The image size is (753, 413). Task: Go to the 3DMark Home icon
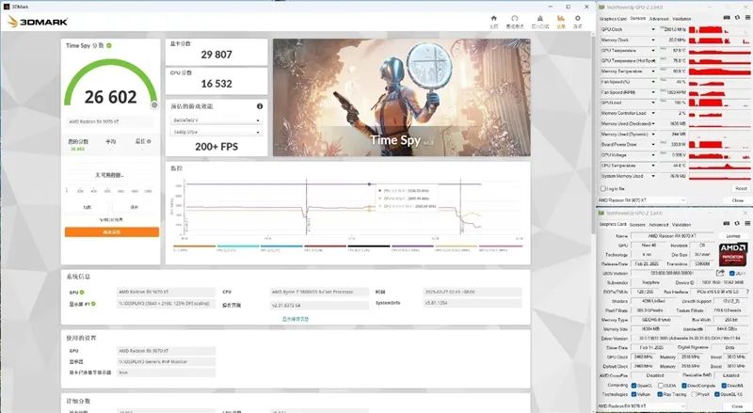pos(493,18)
